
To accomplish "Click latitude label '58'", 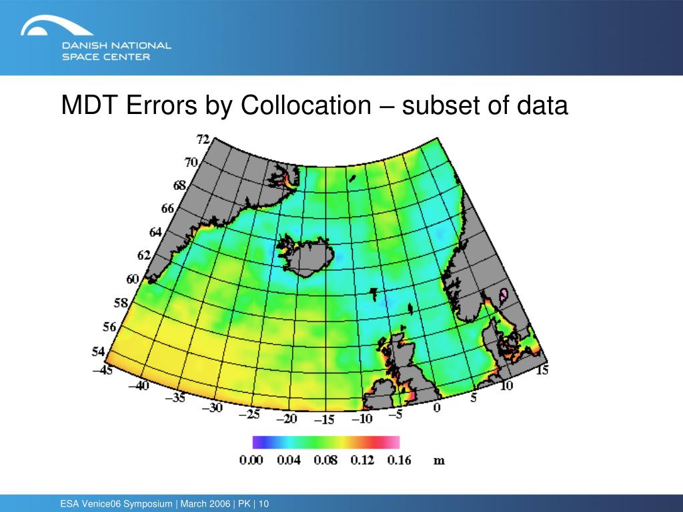I will click(x=121, y=303).
